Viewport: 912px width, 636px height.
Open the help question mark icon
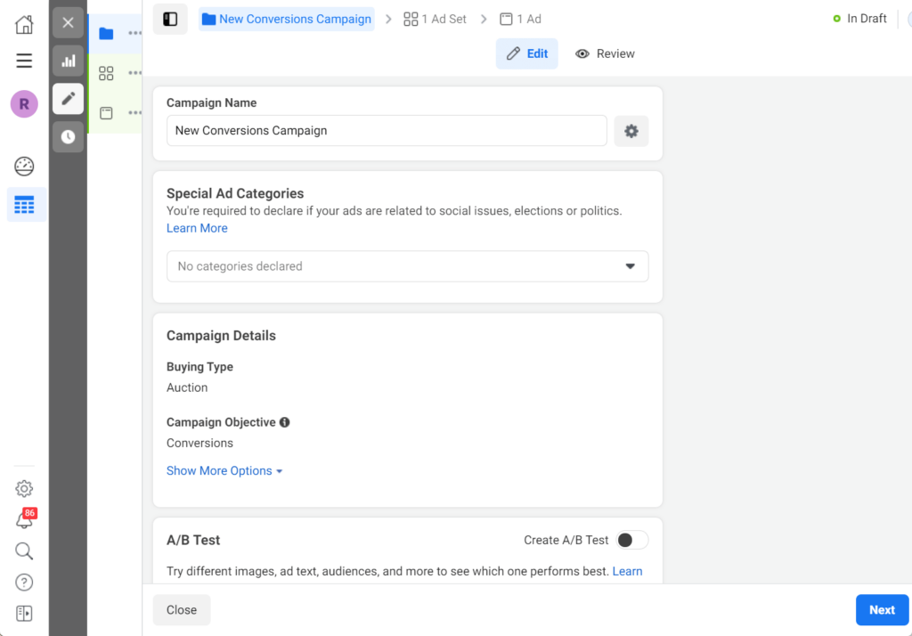tap(24, 582)
